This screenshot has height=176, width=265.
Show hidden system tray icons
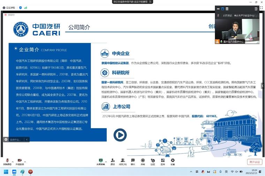191,172
